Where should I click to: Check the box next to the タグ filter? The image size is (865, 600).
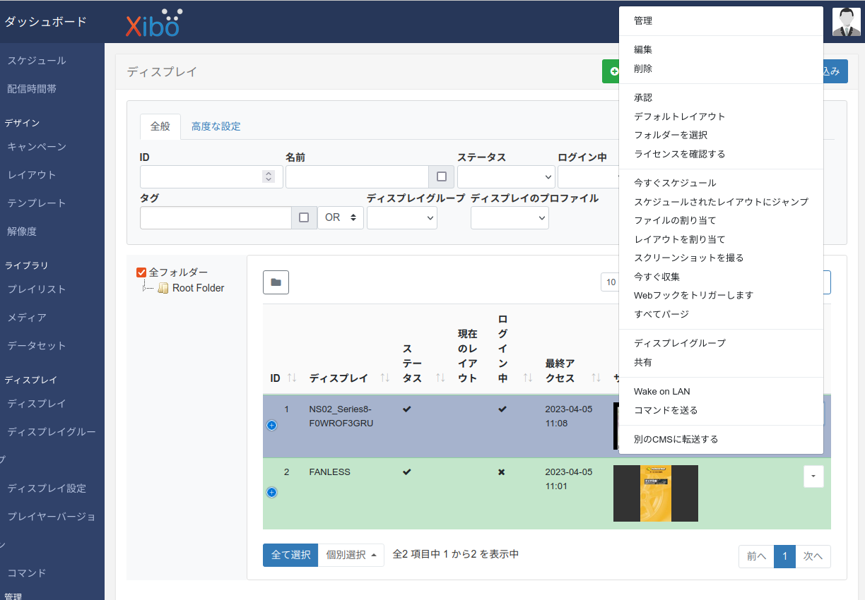pos(304,217)
